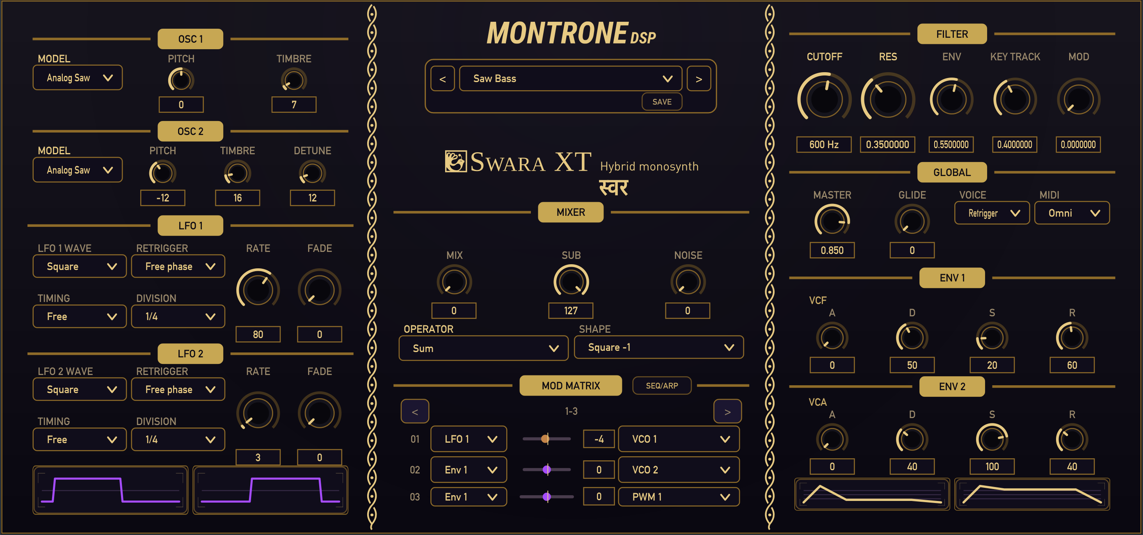Image resolution: width=1143 pixels, height=535 pixels.
Task: Open the Omni MIDI channel dropdown
Action: click(x=1072, y=213)
